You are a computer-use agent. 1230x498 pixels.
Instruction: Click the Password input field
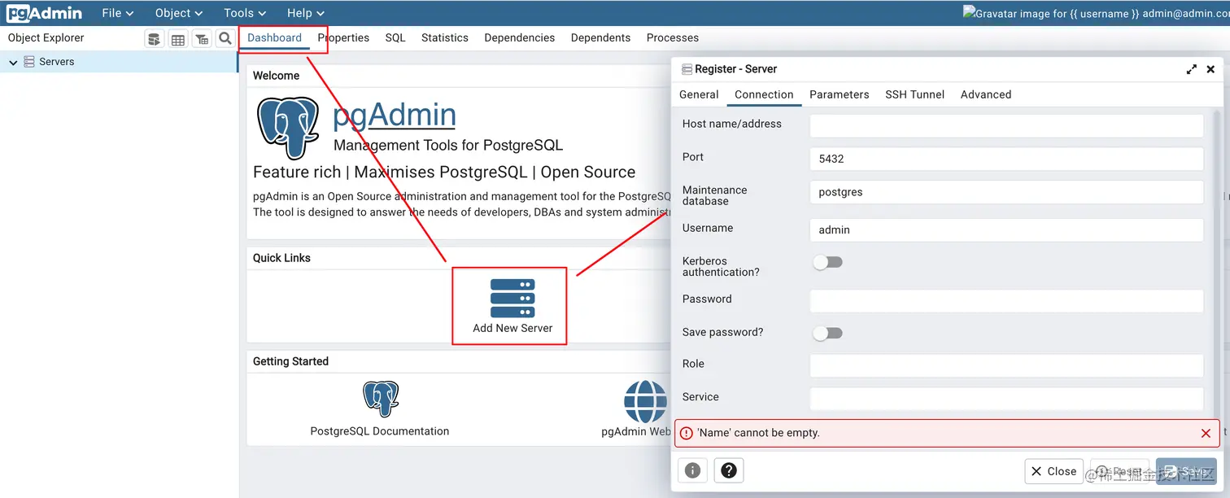click(x=1006, y=301)
